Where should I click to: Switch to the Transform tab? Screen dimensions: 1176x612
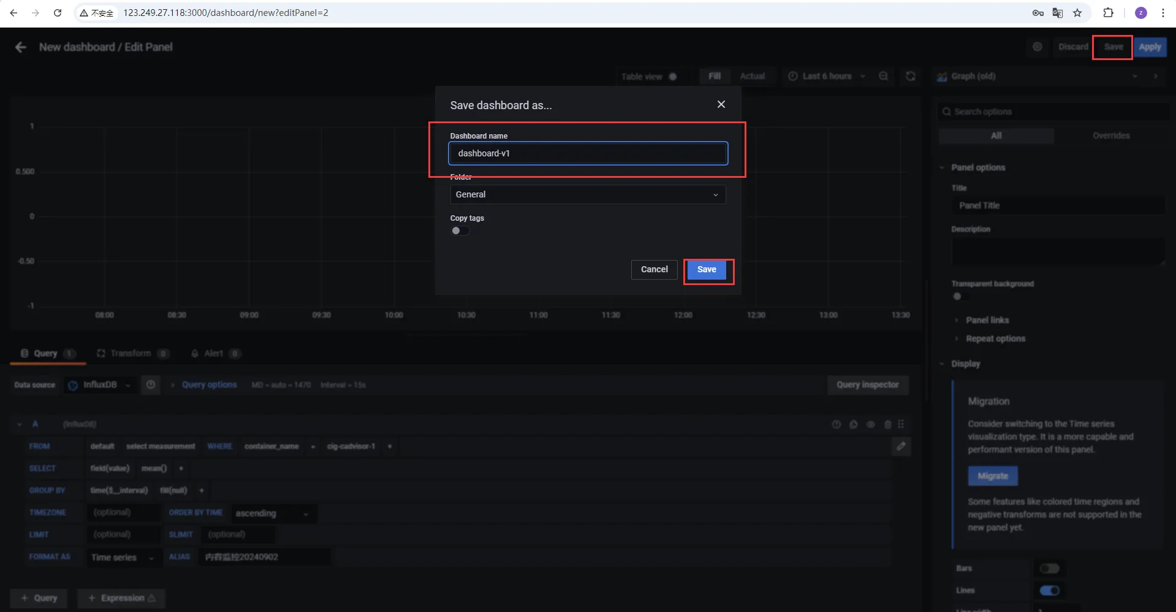(132, 353)
